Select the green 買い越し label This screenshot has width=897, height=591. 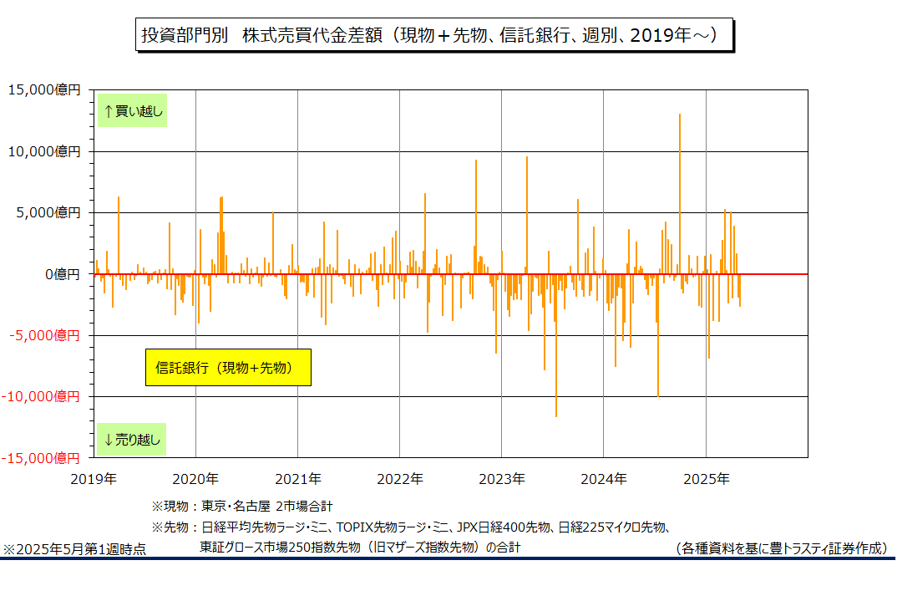[x=132, y=110]
